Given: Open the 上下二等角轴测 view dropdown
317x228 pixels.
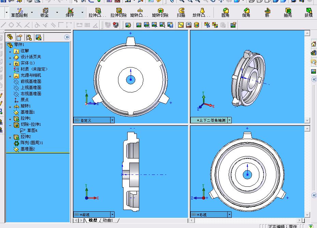Looking at the screenshot, I should [x=229, y=120].
